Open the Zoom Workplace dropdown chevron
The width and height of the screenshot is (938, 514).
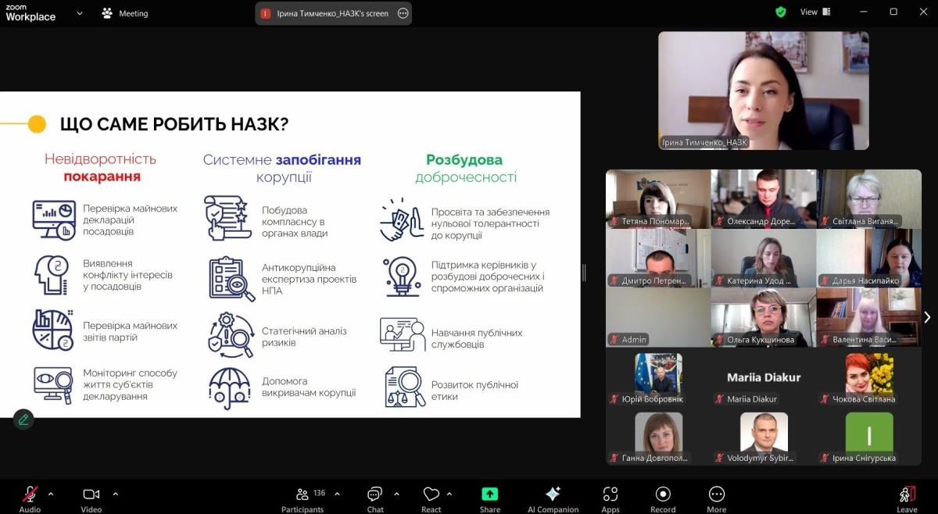tap(80, 13)
